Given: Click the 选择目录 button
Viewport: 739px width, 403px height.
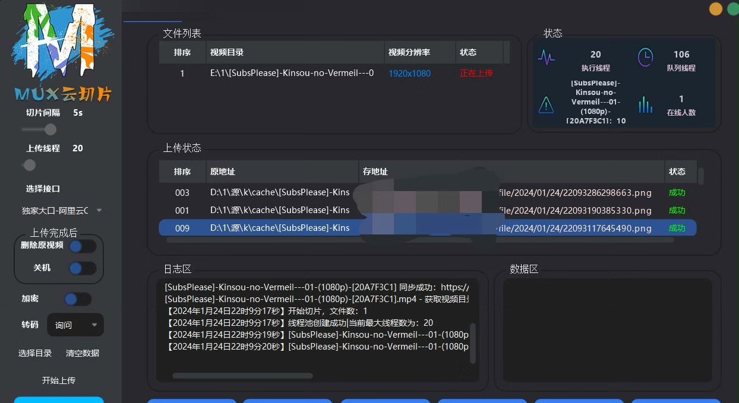Looking at the screenshot, I should [35, 353].
